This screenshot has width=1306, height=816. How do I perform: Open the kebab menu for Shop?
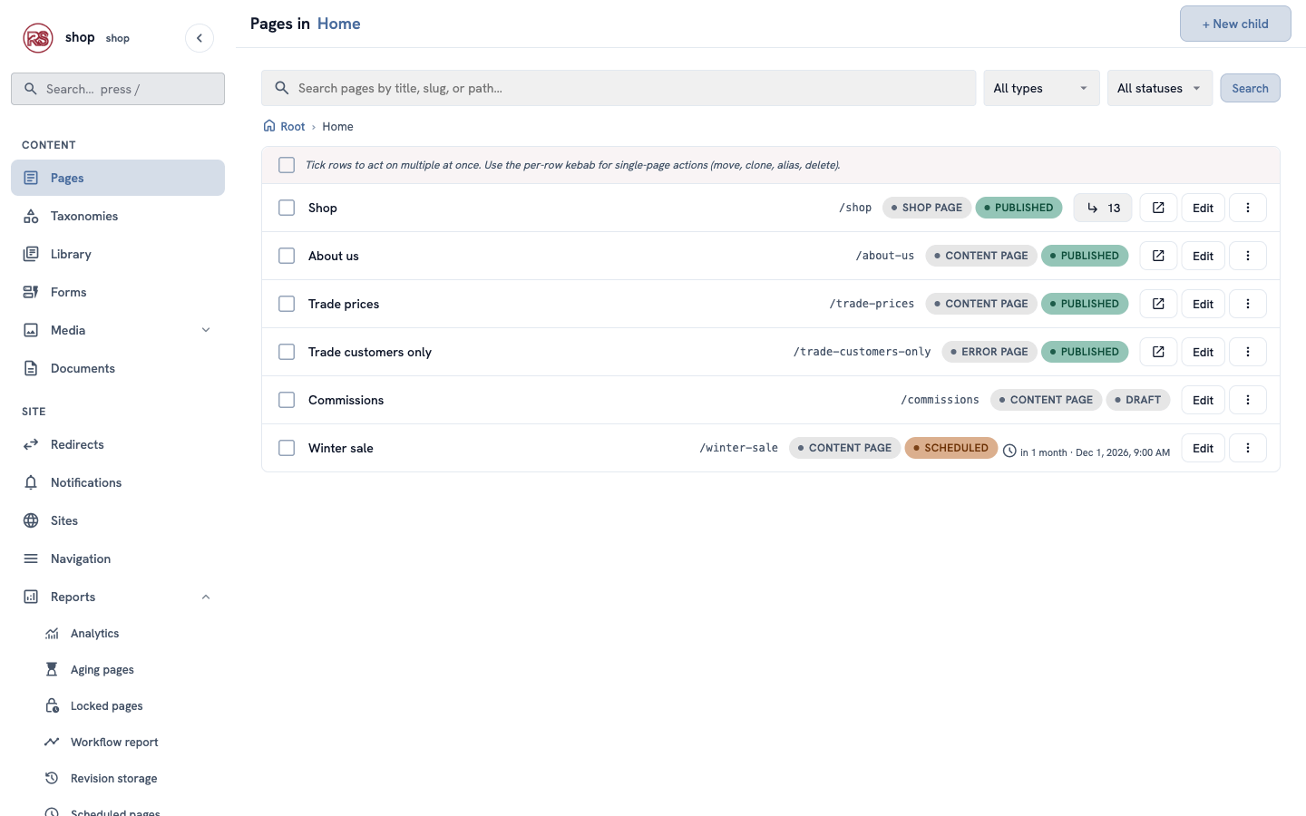[1248, 208]
